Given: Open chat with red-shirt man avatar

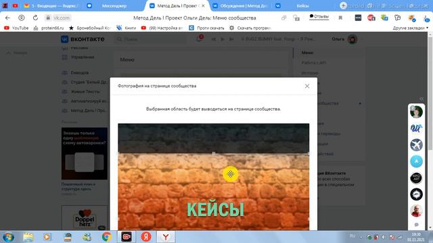Looking at the screenshot, I should click(x=416, y=211).
